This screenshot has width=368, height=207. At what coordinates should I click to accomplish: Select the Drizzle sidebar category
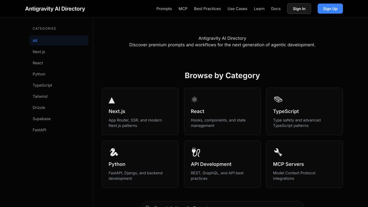[39, 108]
